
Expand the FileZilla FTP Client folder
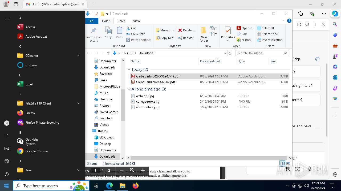pyautogui.click(x=78, y=103)
